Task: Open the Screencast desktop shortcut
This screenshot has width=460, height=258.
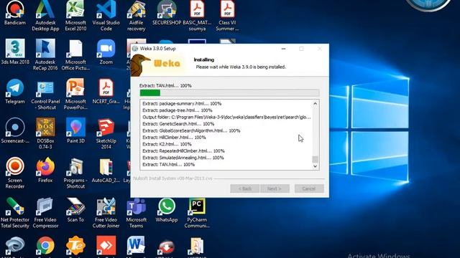Action: tap(15, 130)
